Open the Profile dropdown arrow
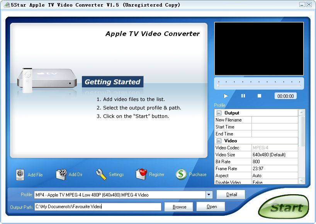Viewport: 316px width, 224px height. pyautogui.click(x=209, y=195)
